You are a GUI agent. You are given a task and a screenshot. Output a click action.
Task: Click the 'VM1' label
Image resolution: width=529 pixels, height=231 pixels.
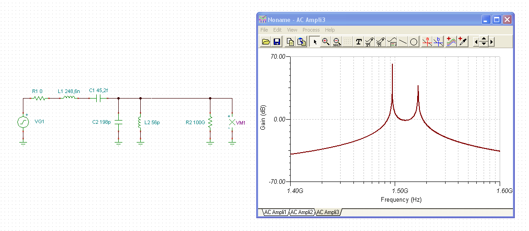[241, 123]
